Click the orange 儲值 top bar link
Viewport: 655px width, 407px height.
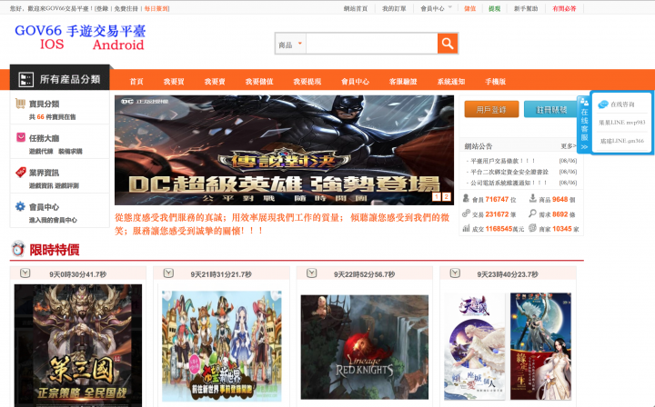470,8
